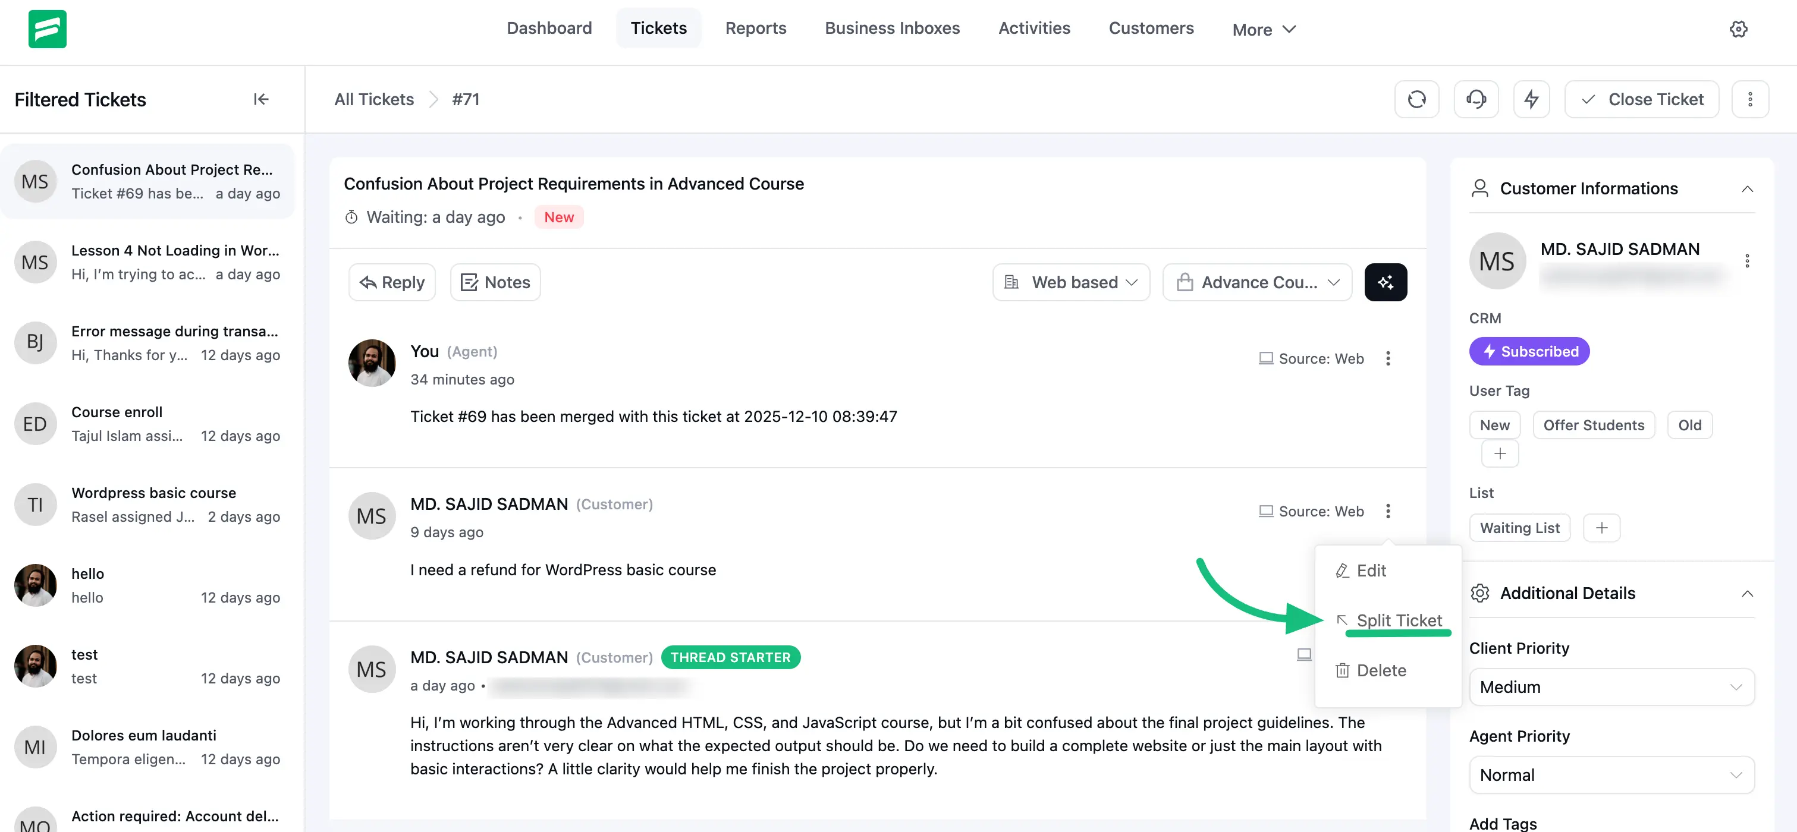Open the support headset icon
This screenshot has height=832, width=1797.
point(1476,99)
